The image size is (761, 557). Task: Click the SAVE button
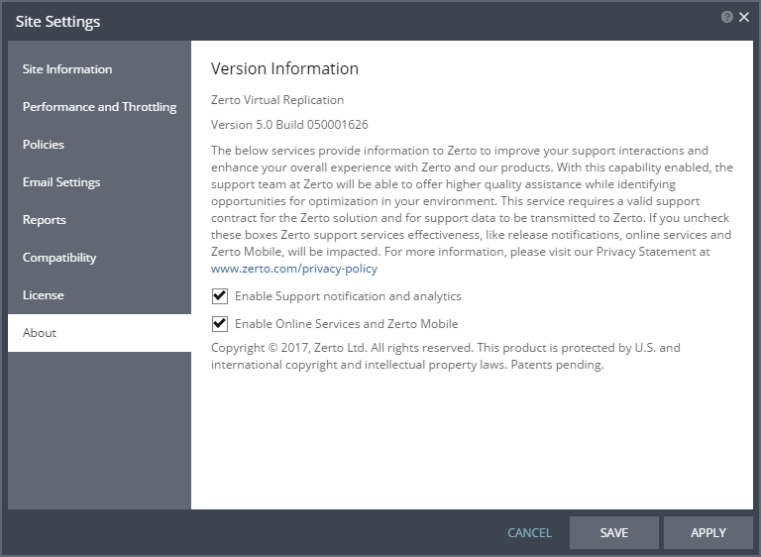(614, 533)
